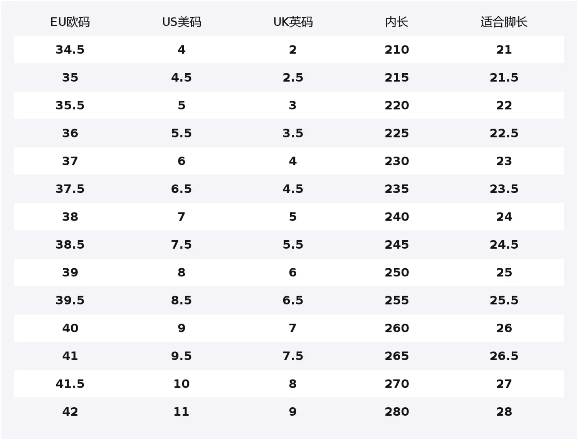Click inner length 240 cell

coord(397,217)
